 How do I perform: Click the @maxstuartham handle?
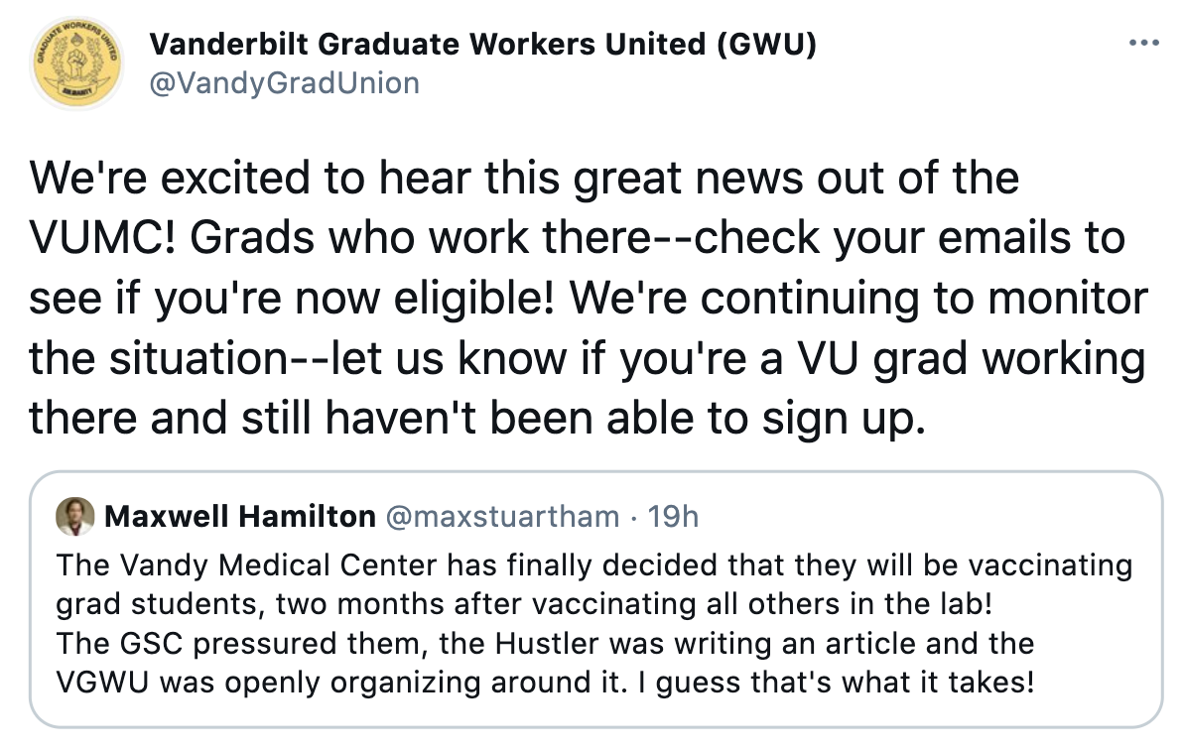(502, 517)
